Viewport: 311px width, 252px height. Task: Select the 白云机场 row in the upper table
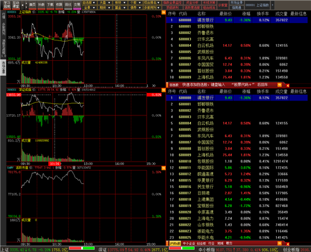point(237,46)
